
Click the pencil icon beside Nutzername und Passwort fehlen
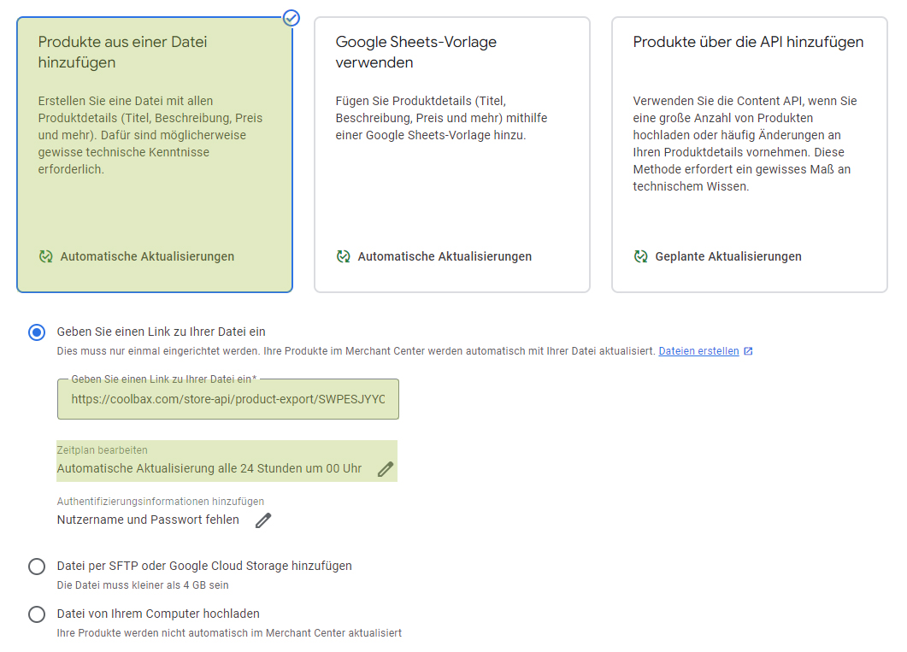pos(263,520)
